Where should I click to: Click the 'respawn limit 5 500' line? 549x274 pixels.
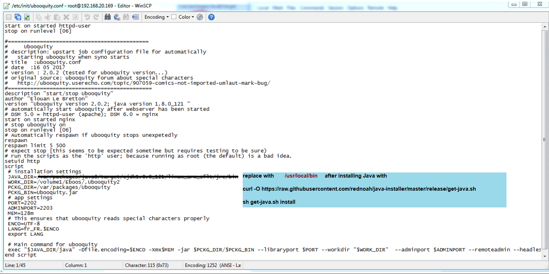tap(35, 146)
